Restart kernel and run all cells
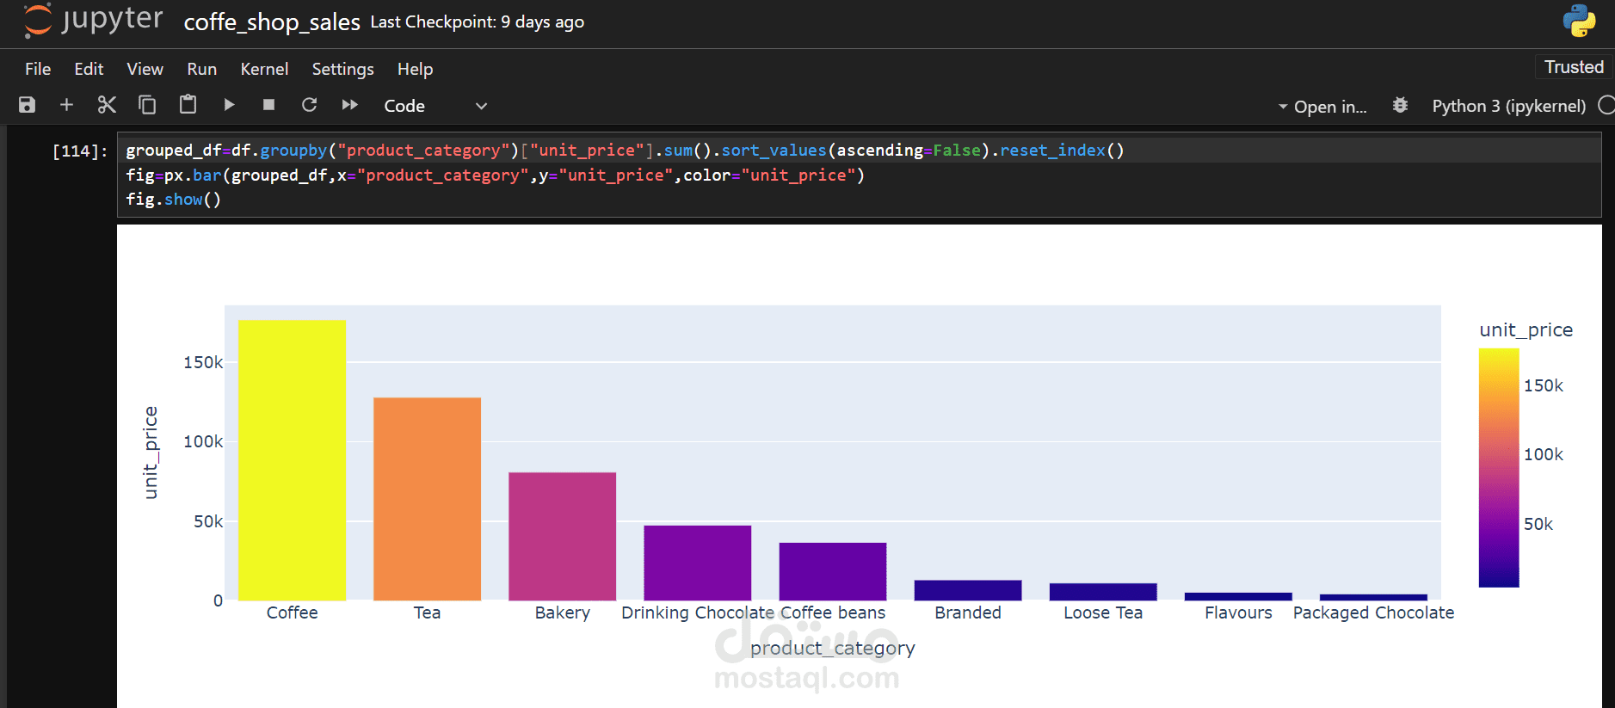 tap(349, 105)
